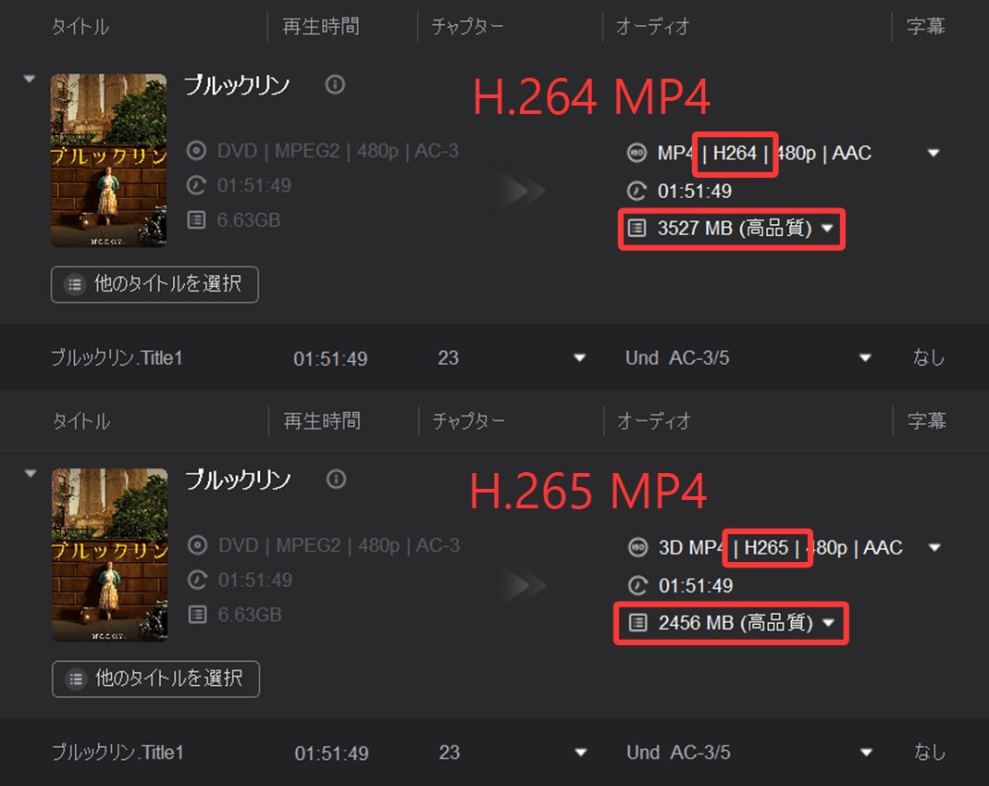Click the clock icon beside H264 output duration
This screenshot has height=786, width=989.
click(x=637, y=191)
